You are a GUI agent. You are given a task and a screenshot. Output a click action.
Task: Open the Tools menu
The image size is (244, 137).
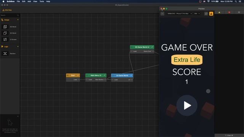tap(42, 2)
